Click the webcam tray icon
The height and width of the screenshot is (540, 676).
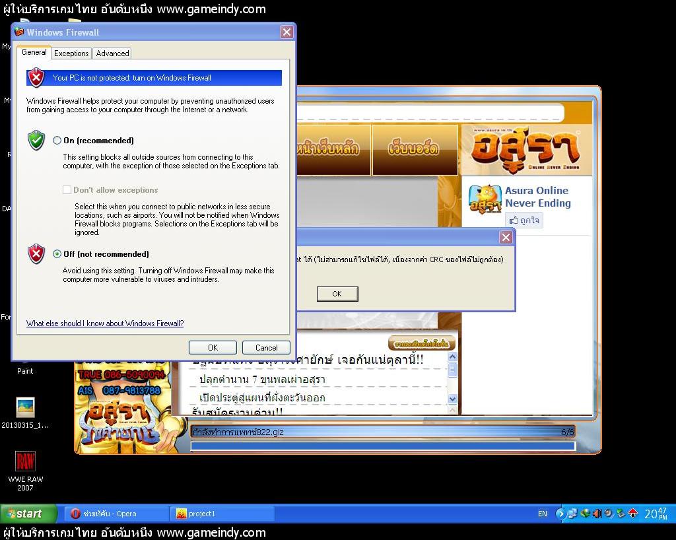click(x=609, y=514)
